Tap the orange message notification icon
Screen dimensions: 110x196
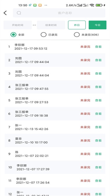[x=40, y=5]
